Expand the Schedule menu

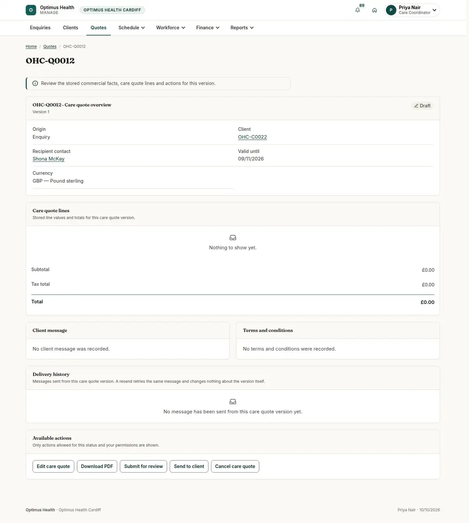coord(132,28)
